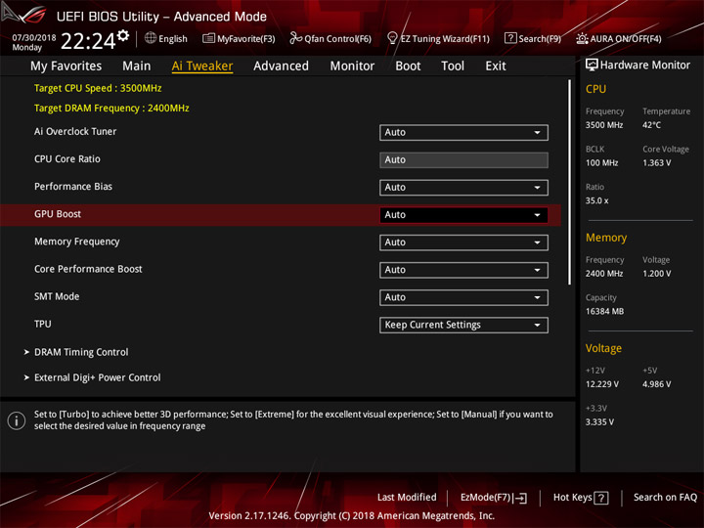
Task: Click the settings list vertical scrollbar
Action: tap(569, 182)
